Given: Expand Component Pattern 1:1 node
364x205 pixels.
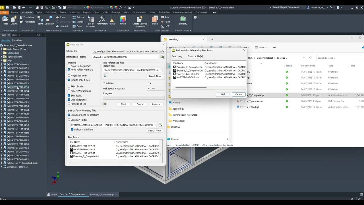Looking at the screenshot, I should coord(1,167).
